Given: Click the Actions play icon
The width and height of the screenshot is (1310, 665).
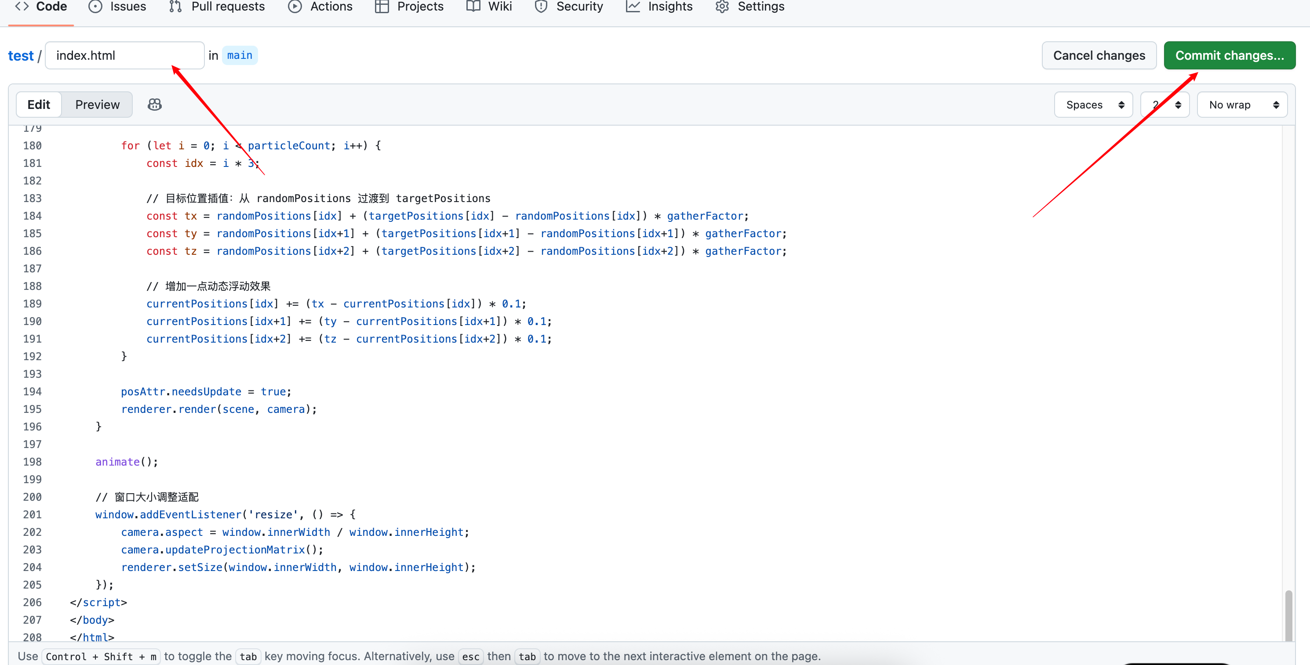Looking at the screenshot, I should coord(295,6).
